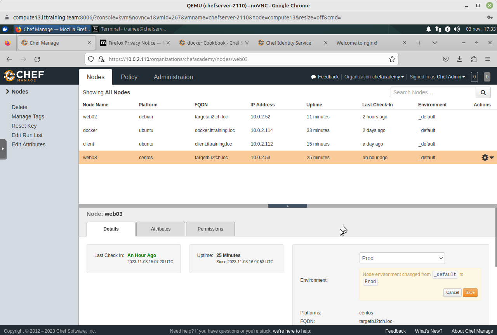The width and height of the screenshot is (497, 335).
Task: Click the volume speaker tray icon
Action: pos(457,29)
